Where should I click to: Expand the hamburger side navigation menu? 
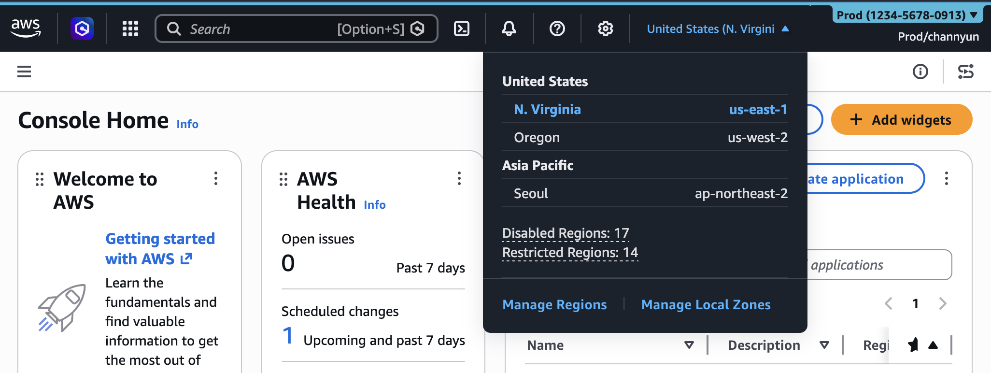click(24, 72)
